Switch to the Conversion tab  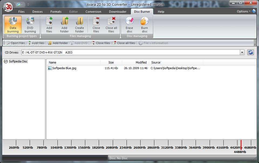coord(93,12)
